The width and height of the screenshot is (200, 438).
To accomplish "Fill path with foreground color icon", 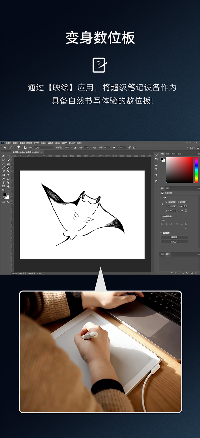I will [172, 273].
